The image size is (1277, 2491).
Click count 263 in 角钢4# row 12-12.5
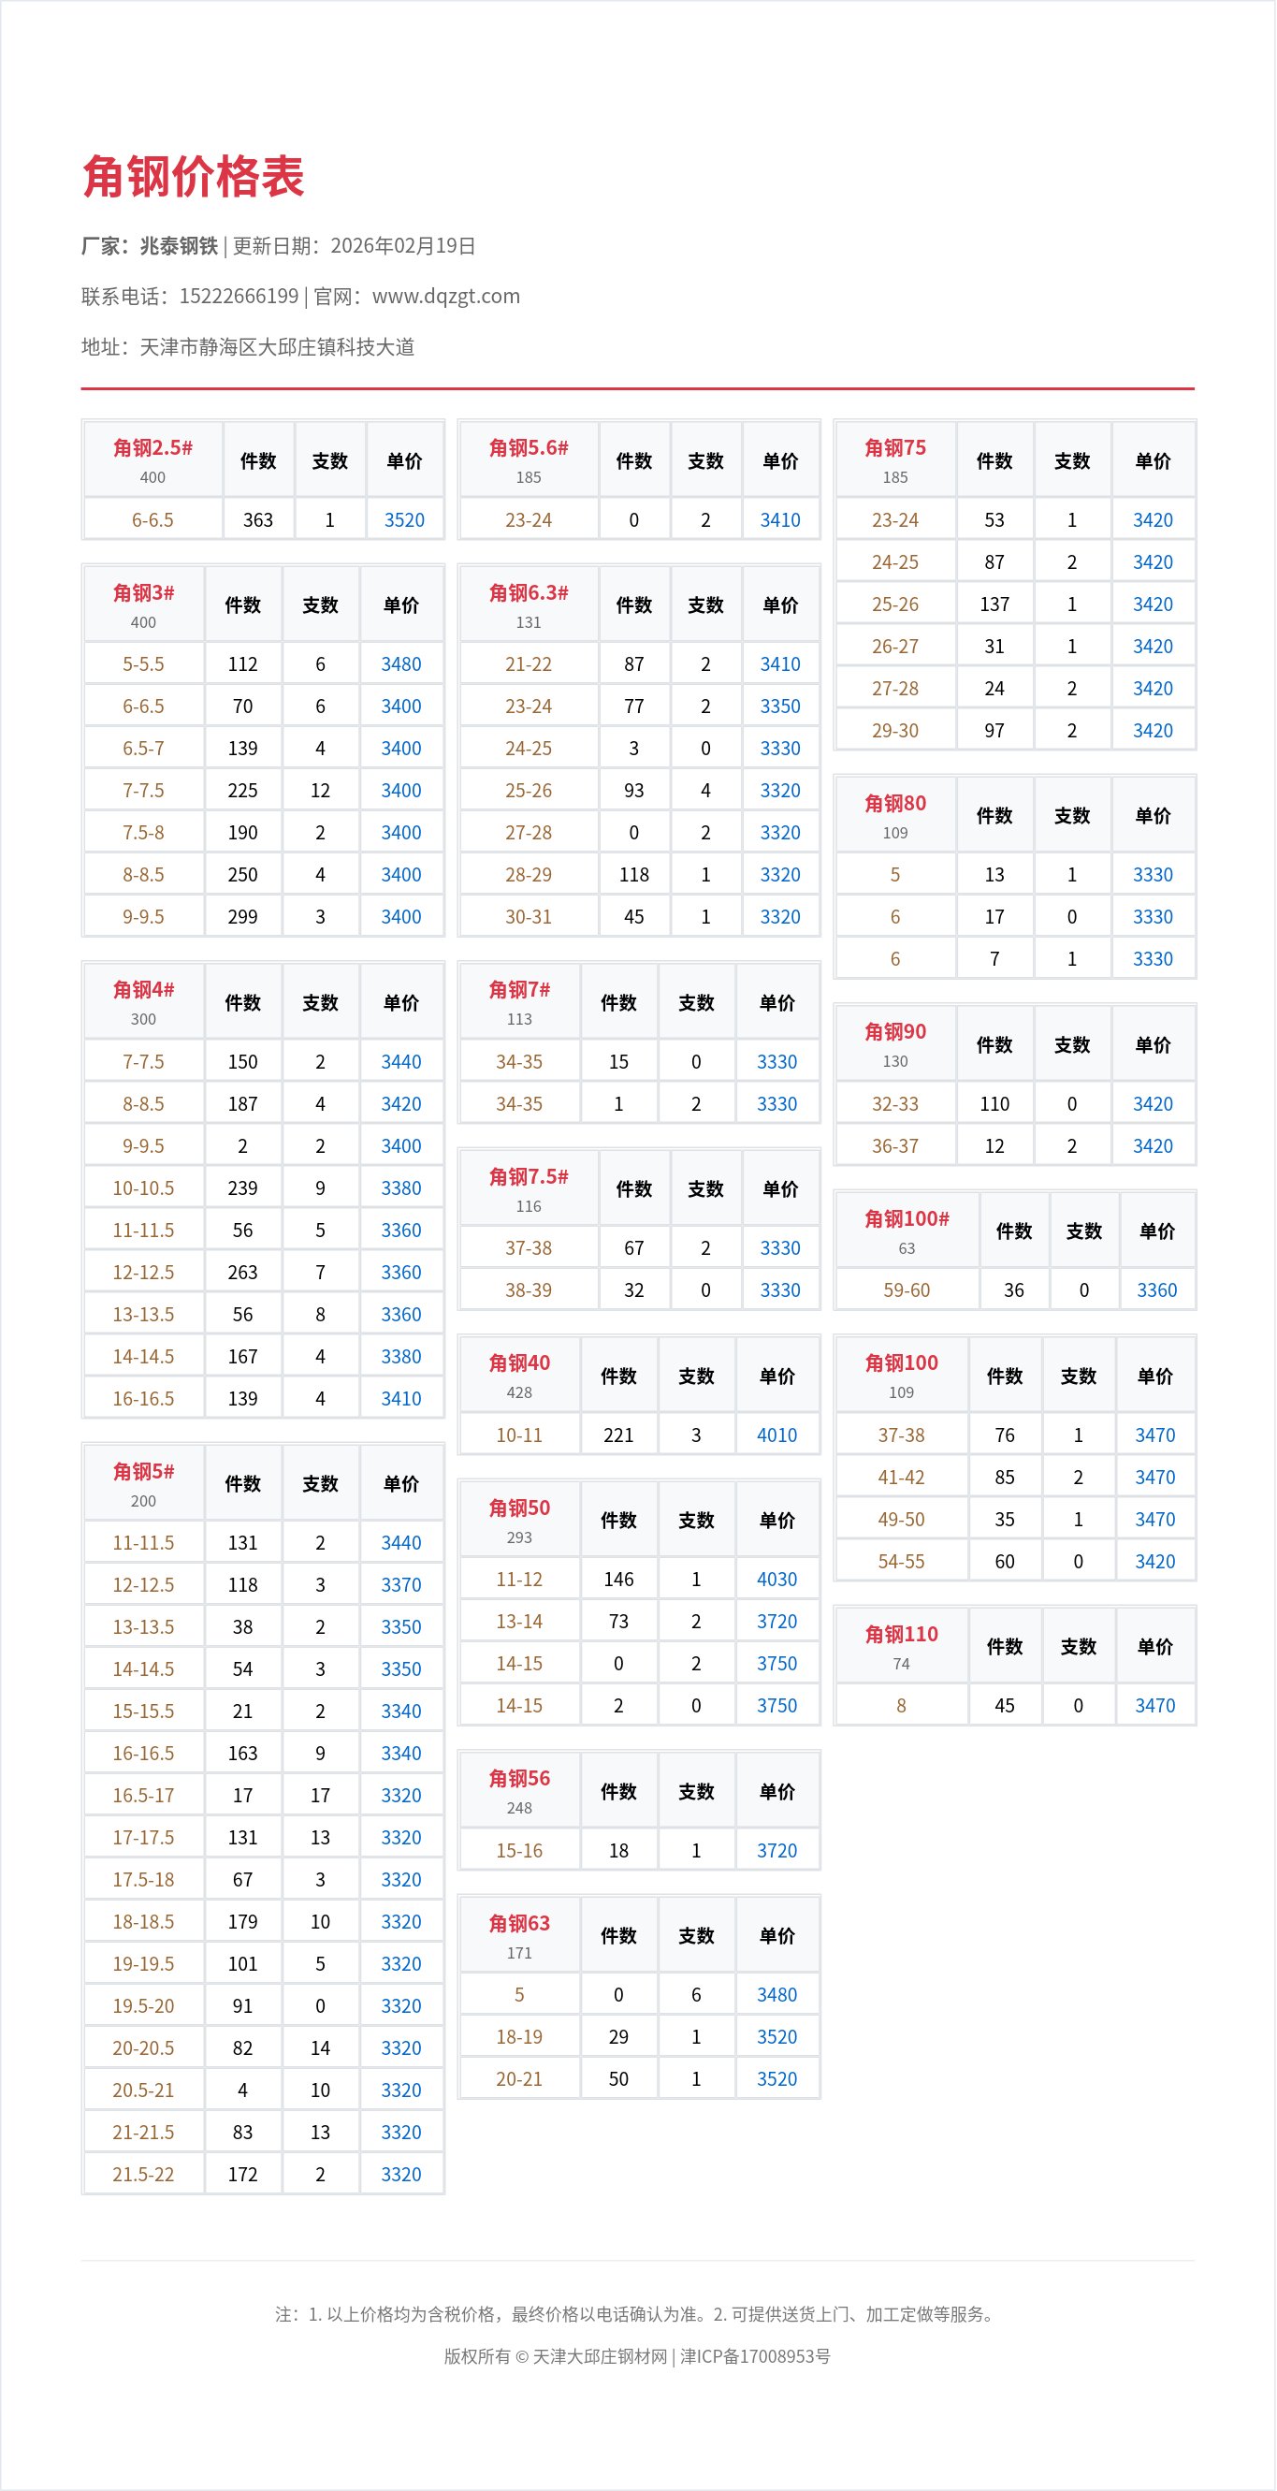[x=242, y=1273]
